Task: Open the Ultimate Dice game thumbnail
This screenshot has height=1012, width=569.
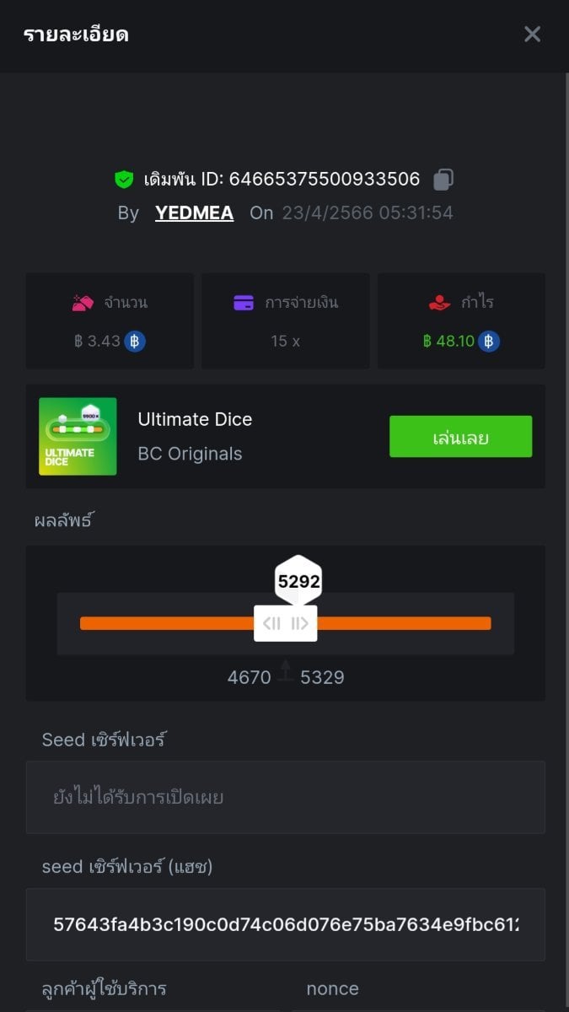Action: tap(78, 437)
